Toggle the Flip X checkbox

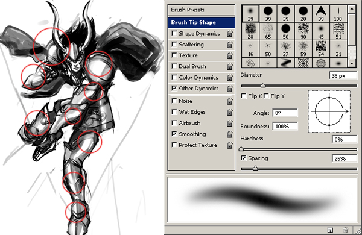tap(244, 96)
